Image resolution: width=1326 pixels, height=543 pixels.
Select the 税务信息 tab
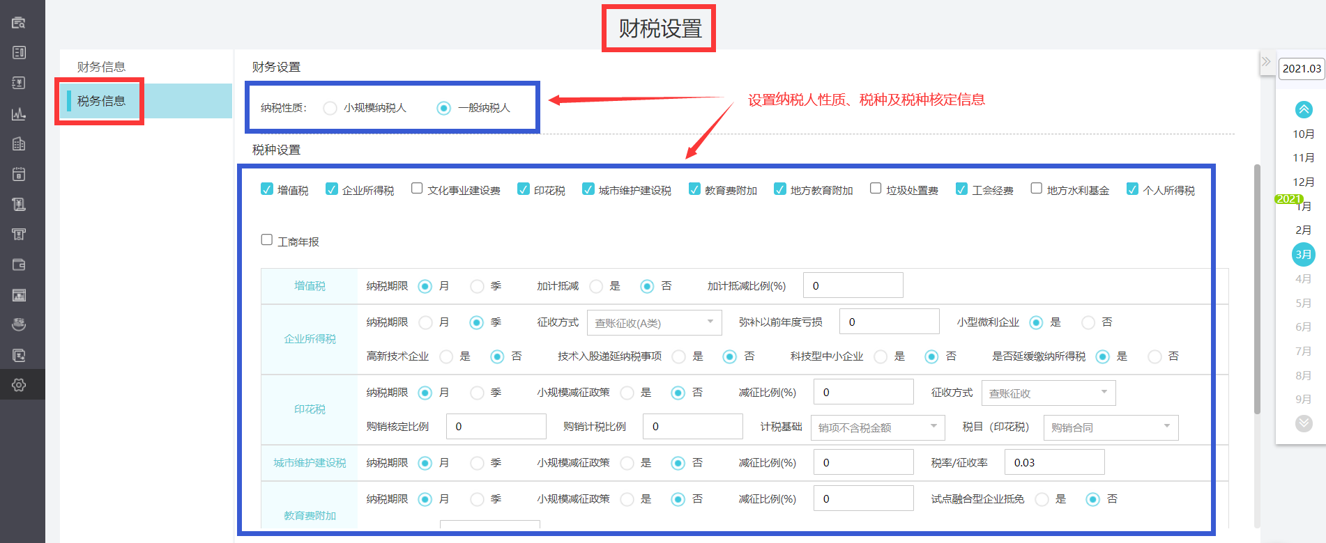pos(101,101)
